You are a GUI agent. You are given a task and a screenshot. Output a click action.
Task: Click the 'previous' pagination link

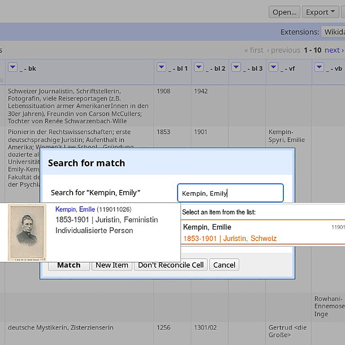click(284, 50)
